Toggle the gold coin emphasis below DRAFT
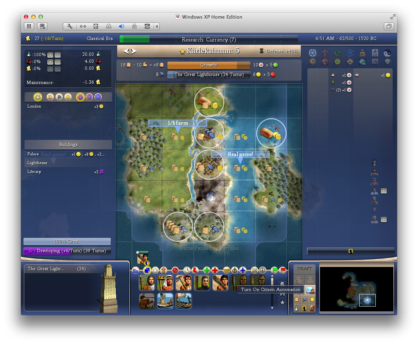 (312, 300)
